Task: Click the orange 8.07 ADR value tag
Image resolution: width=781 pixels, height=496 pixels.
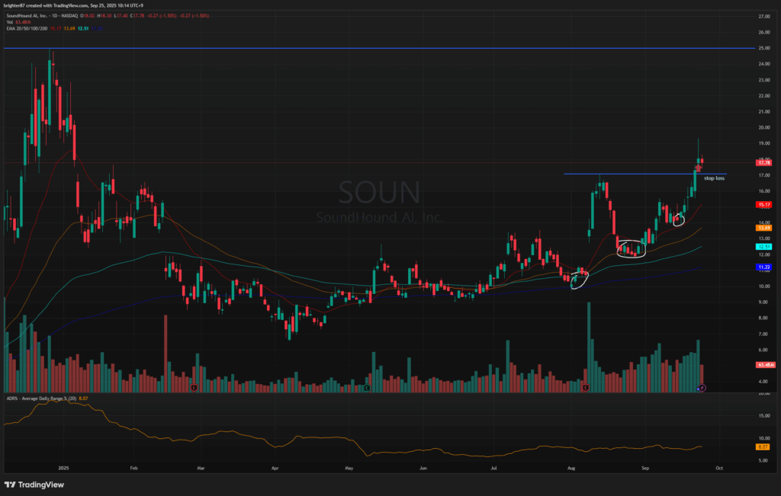Action: [763, 447]
